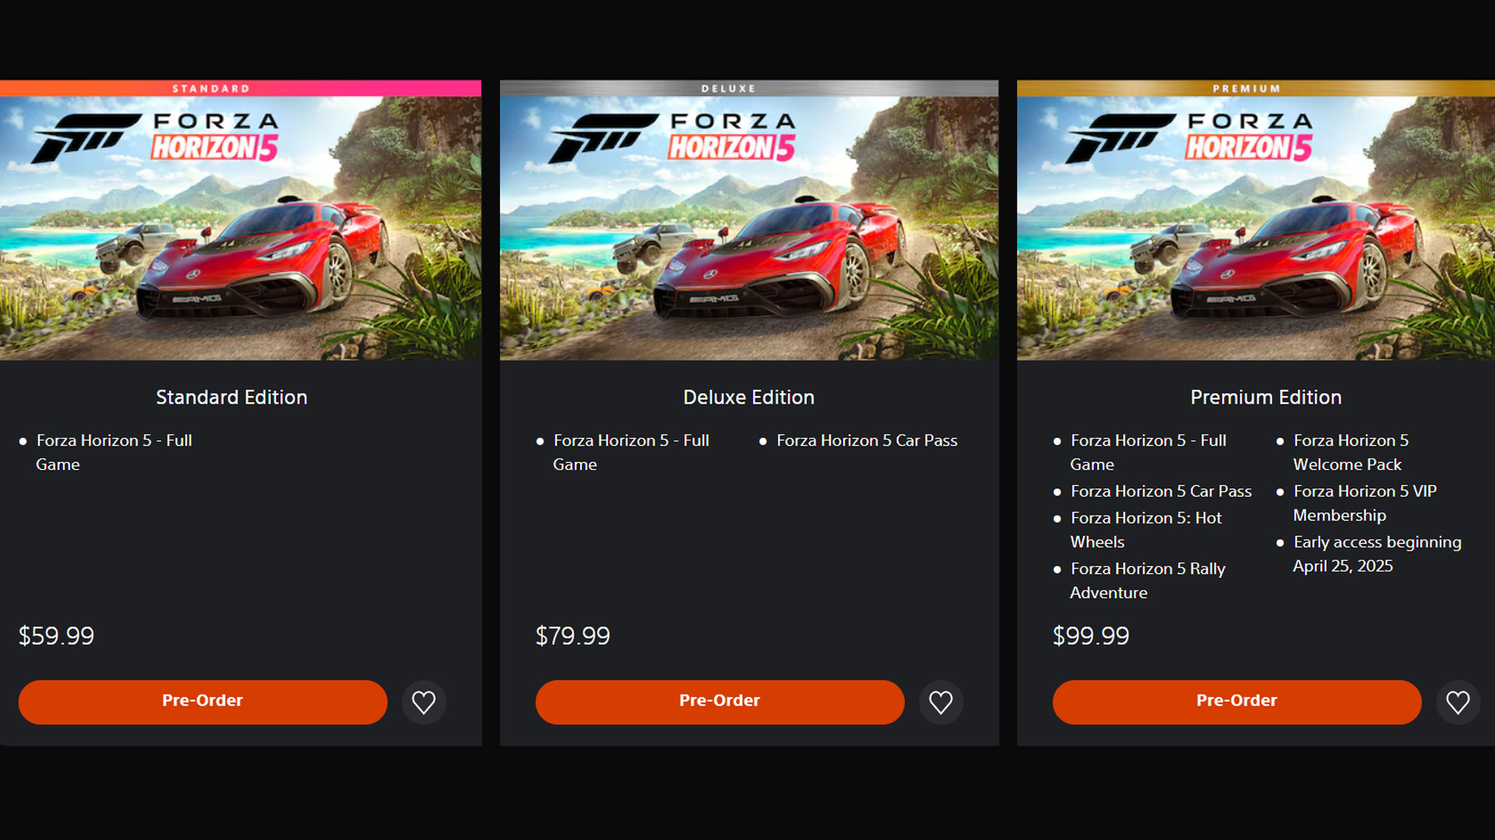The width and height of the screenshot is (1495, 840).
Task: Click the wishlist heart for Premium Edition
Action: tap(1458, 702)
